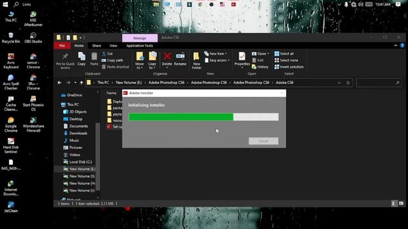Click the Paste ribbon icon
Viewport: 408px width, 229px height.
(94, 59)
